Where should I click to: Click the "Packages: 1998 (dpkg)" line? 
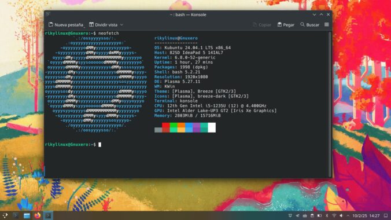(x=181, y=67)
